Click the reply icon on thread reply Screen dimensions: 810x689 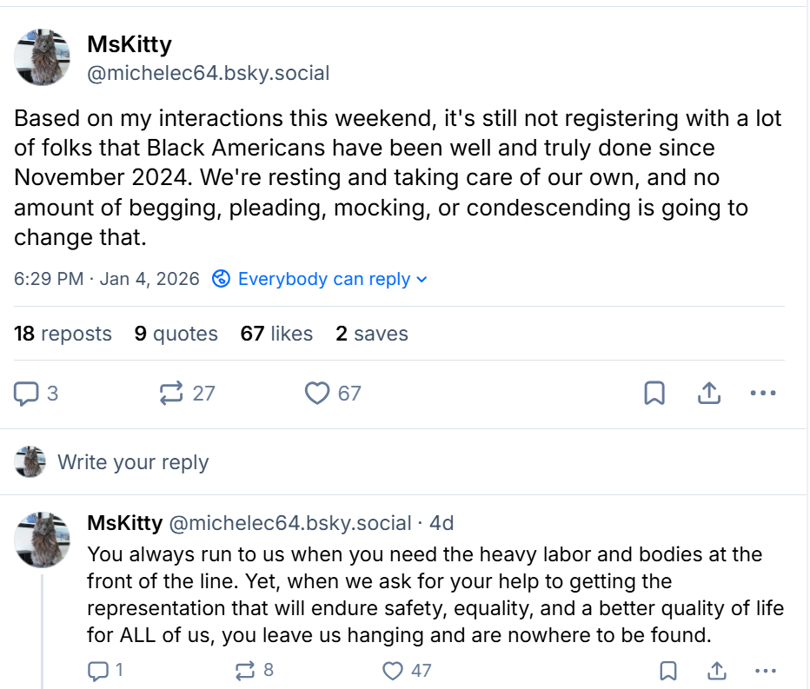click(96, 670)
